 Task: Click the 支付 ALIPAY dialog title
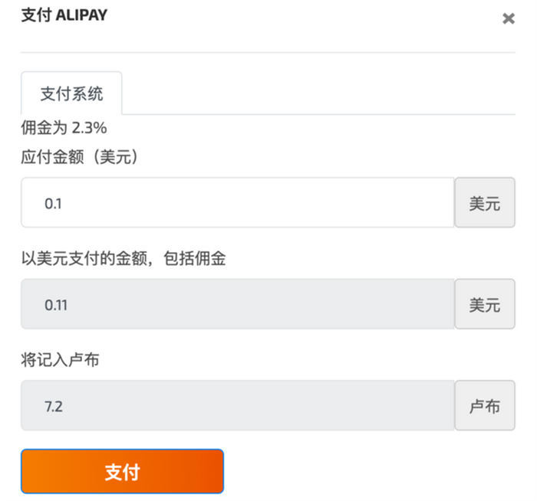[x=64, y=16]
